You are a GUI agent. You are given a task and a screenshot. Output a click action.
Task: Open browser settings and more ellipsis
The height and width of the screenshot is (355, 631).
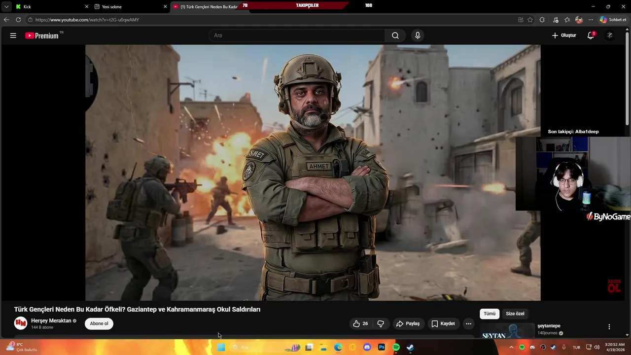coord(591,20)
